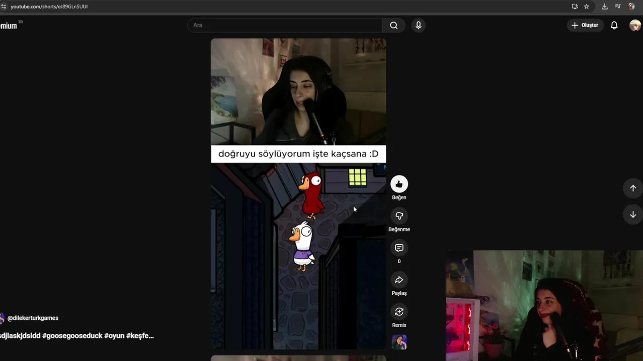Open the comments panel showing 0
This screenshot has width=643, height=361.
399,248
